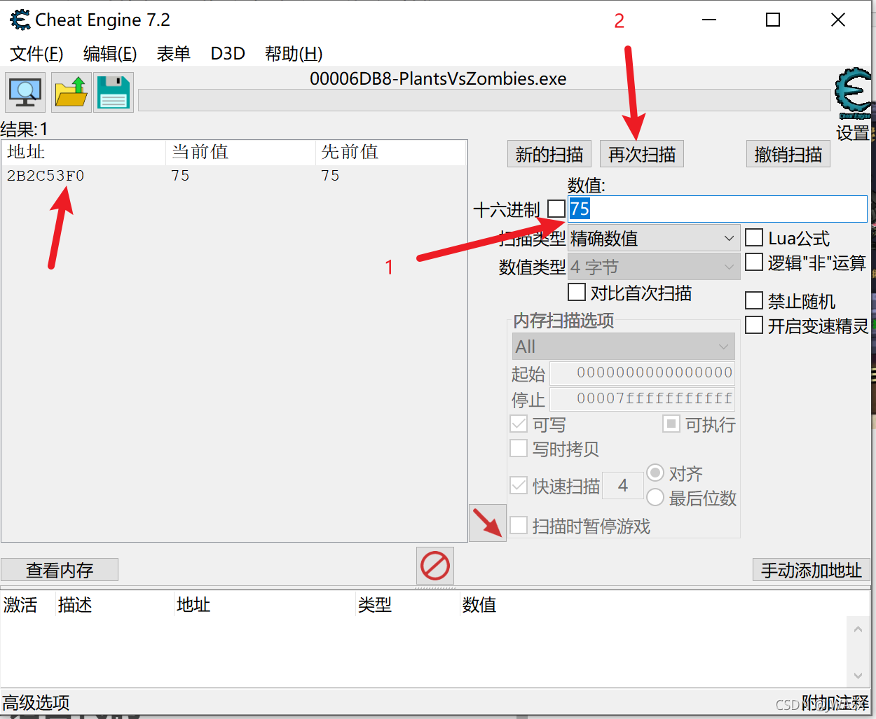
Task: Open the 文件(F) menu
Action: point(36,54)
